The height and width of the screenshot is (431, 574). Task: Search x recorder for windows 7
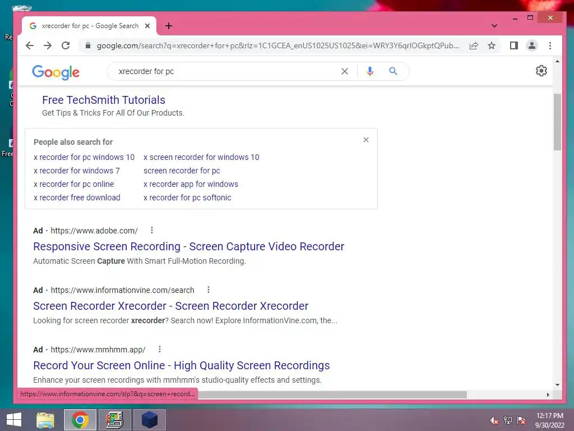click(76, 171)
